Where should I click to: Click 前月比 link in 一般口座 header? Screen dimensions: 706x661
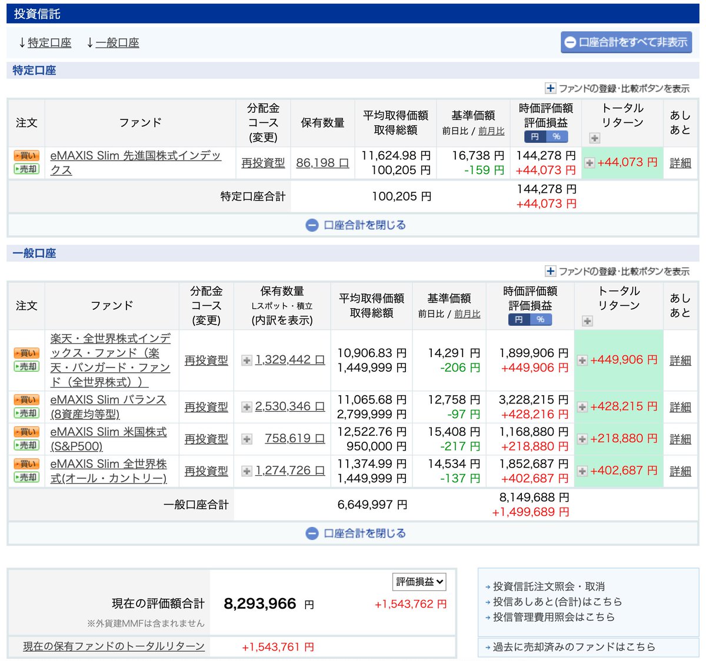[467, 314]
